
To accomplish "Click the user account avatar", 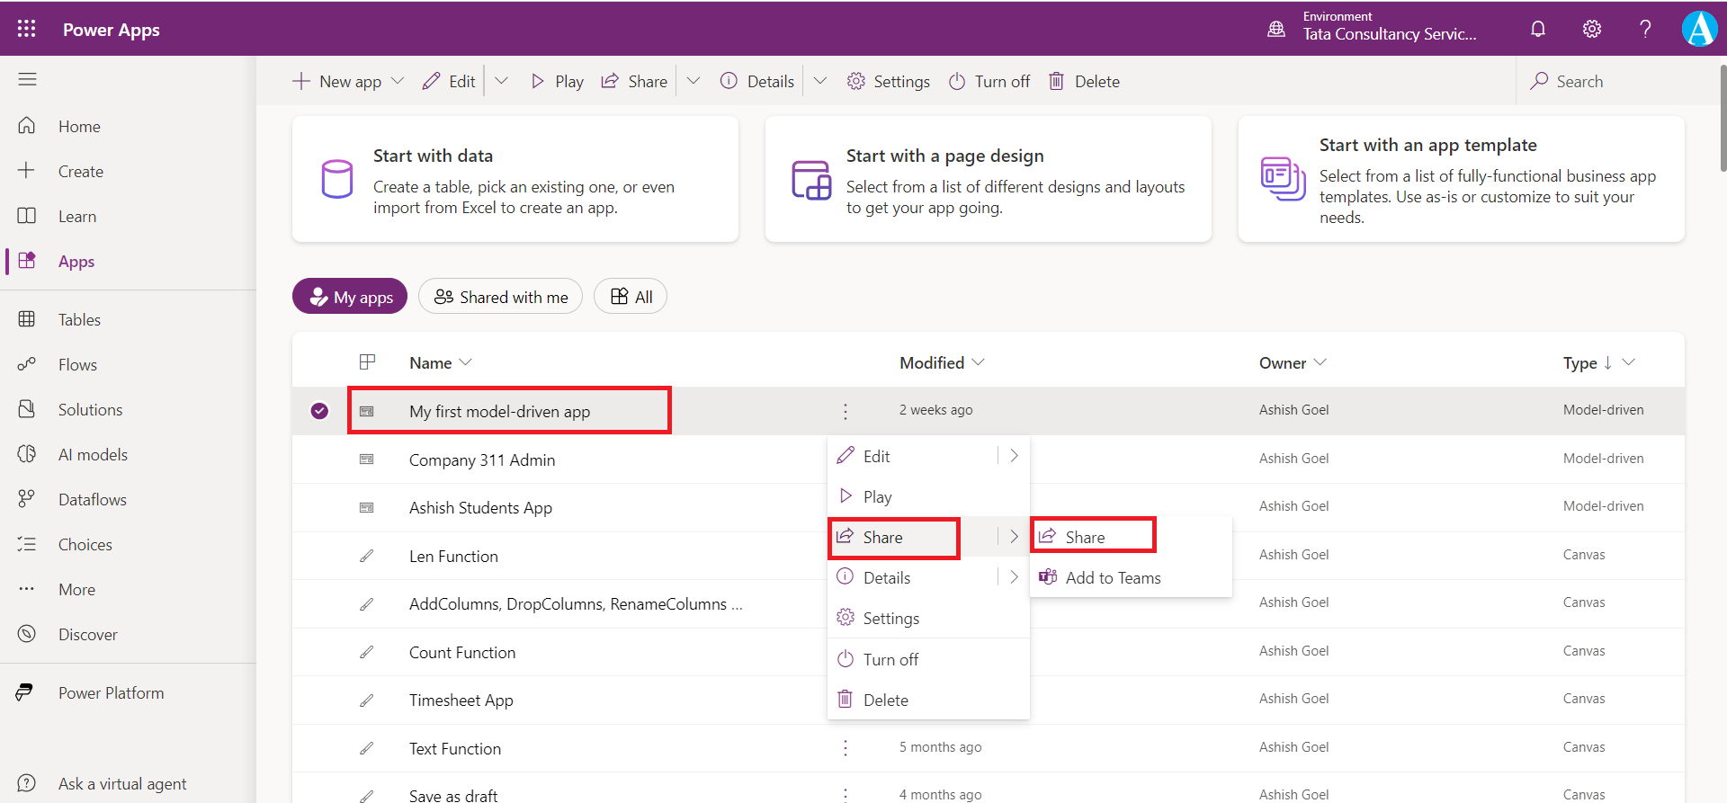I will click(x=1699, y=29).
